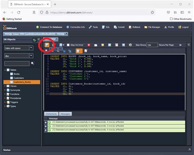Open the Other Bookmarks folder
Viewport: 194px width, 155px height.
point(181,19)
